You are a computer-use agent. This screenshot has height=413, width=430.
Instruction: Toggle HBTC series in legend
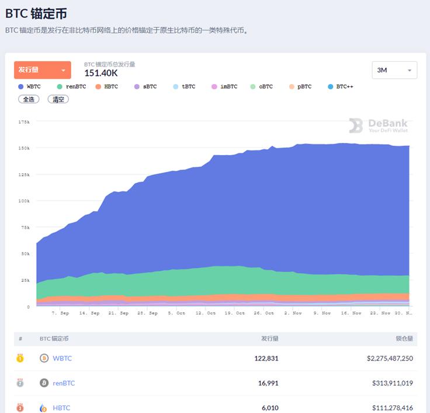pos(107,86)
